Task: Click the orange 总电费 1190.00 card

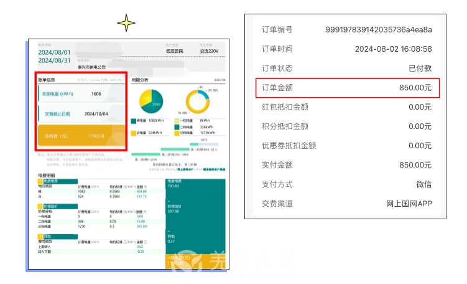Action: tap(81, 136)
